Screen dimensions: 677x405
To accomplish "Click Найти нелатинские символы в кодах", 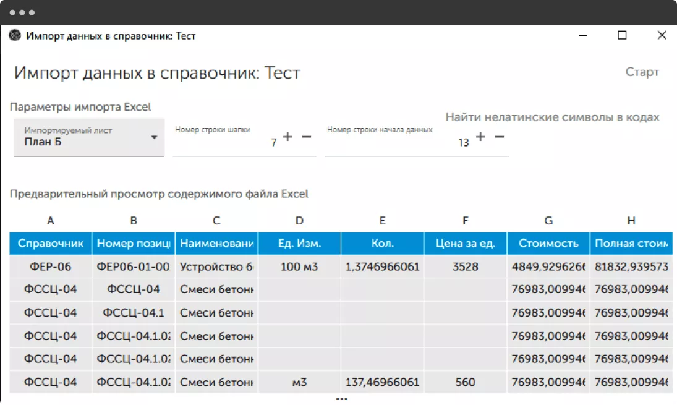I will (552, 117).
